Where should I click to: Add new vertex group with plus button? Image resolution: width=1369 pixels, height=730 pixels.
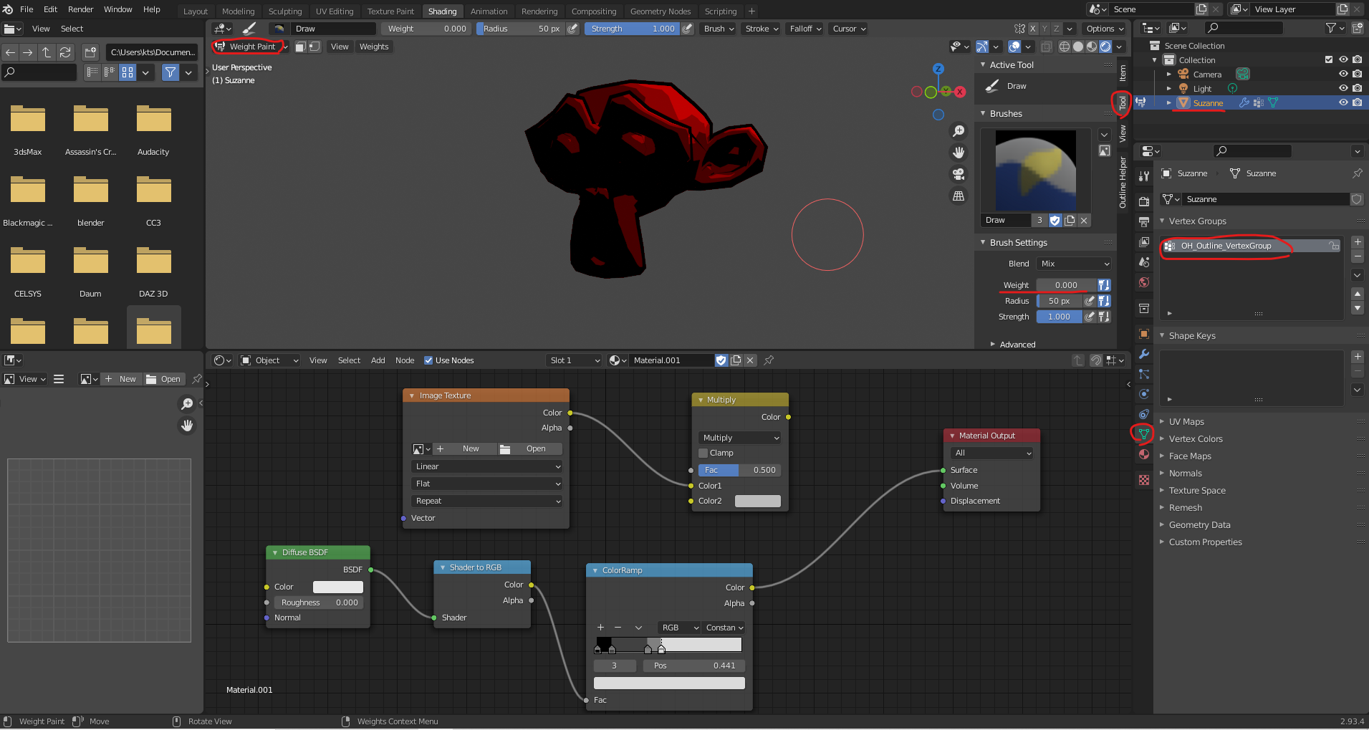(x=1358, y=242)
